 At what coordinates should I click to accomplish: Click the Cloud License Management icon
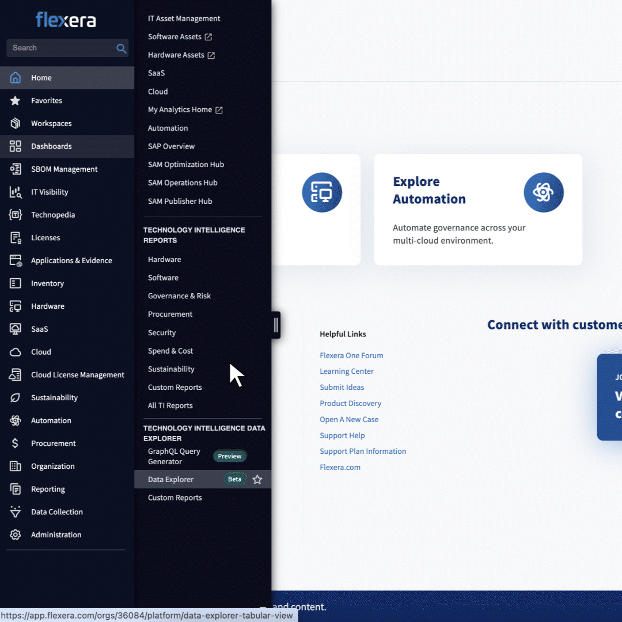16,375
